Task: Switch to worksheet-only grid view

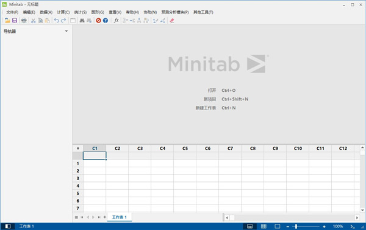Action: pos(264,226)
